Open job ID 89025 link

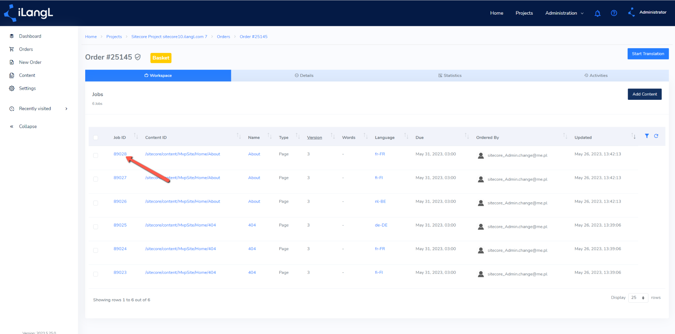(x=120, y=225)
